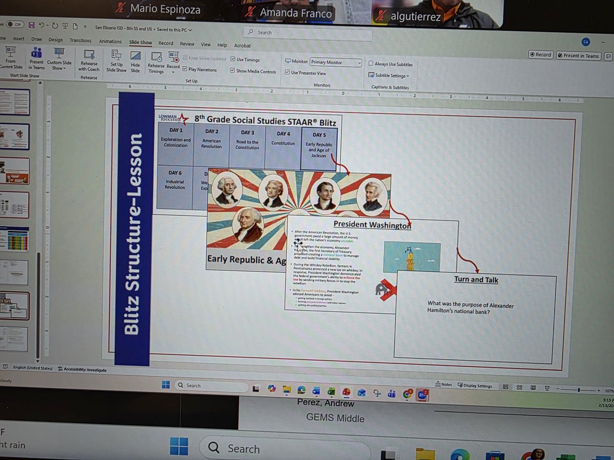Open the Draw ribbon tab
The height and width of the screenshot is (460, 614).
pos(36,39)
